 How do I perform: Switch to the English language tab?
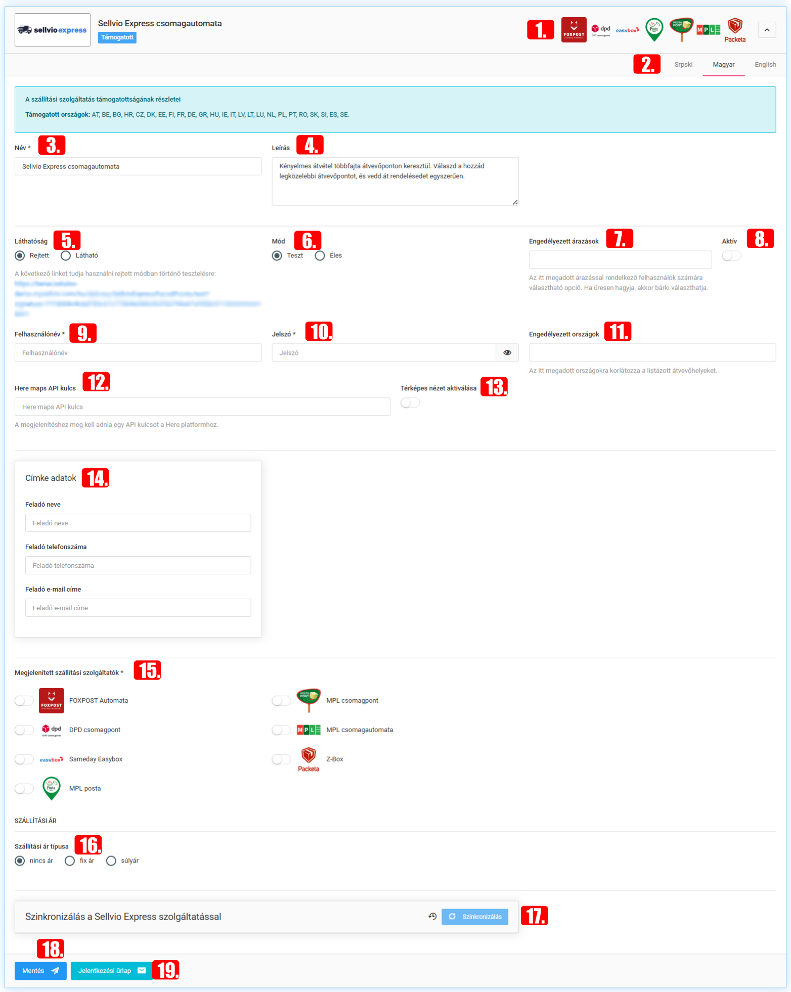[x=765, y=65]
